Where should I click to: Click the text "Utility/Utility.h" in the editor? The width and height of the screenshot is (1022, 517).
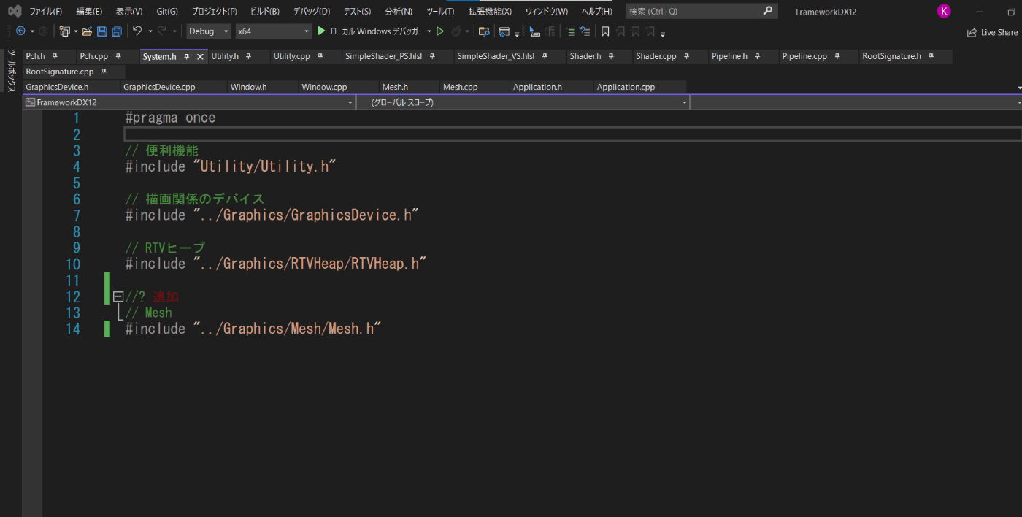264,166
